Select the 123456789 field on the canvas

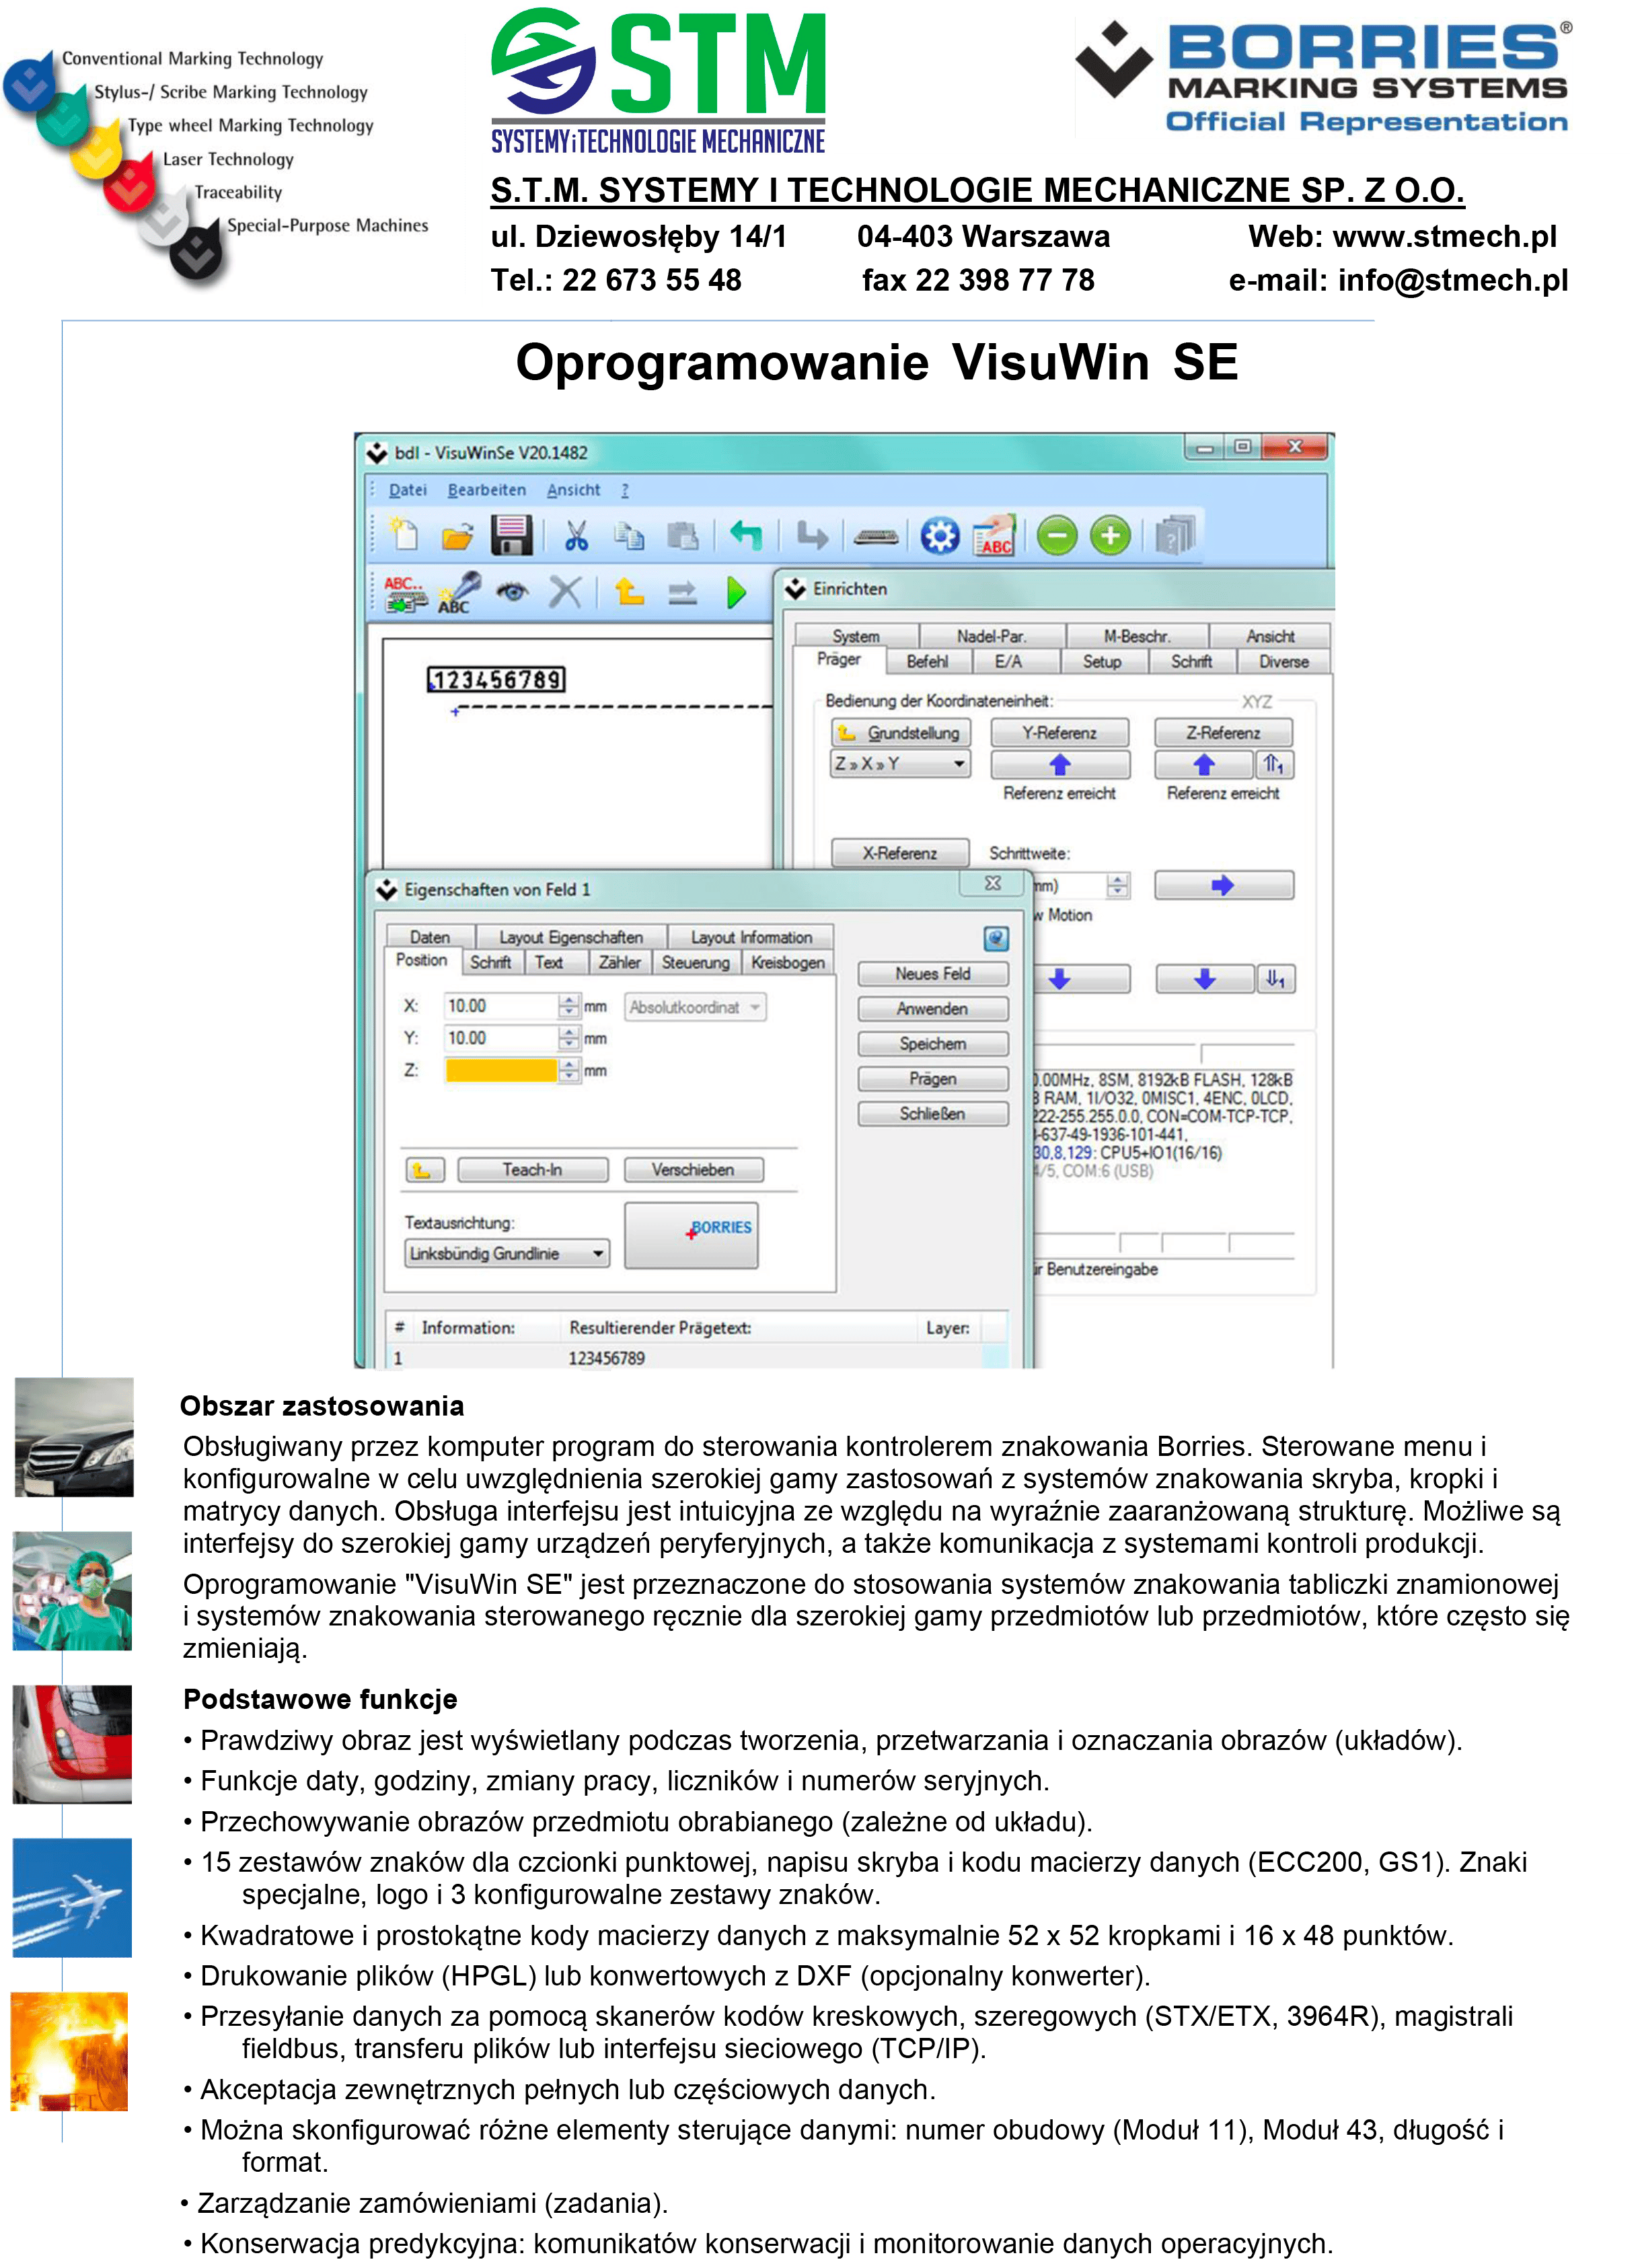click(x=497, y=680)
